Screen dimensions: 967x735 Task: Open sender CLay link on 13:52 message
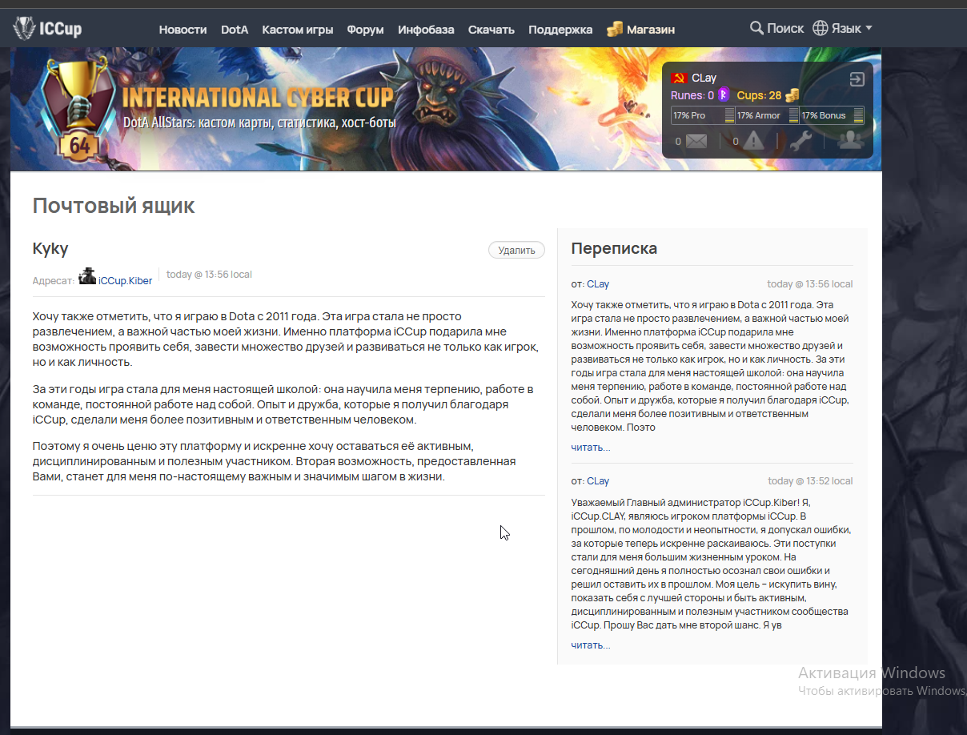click(598, 481)
